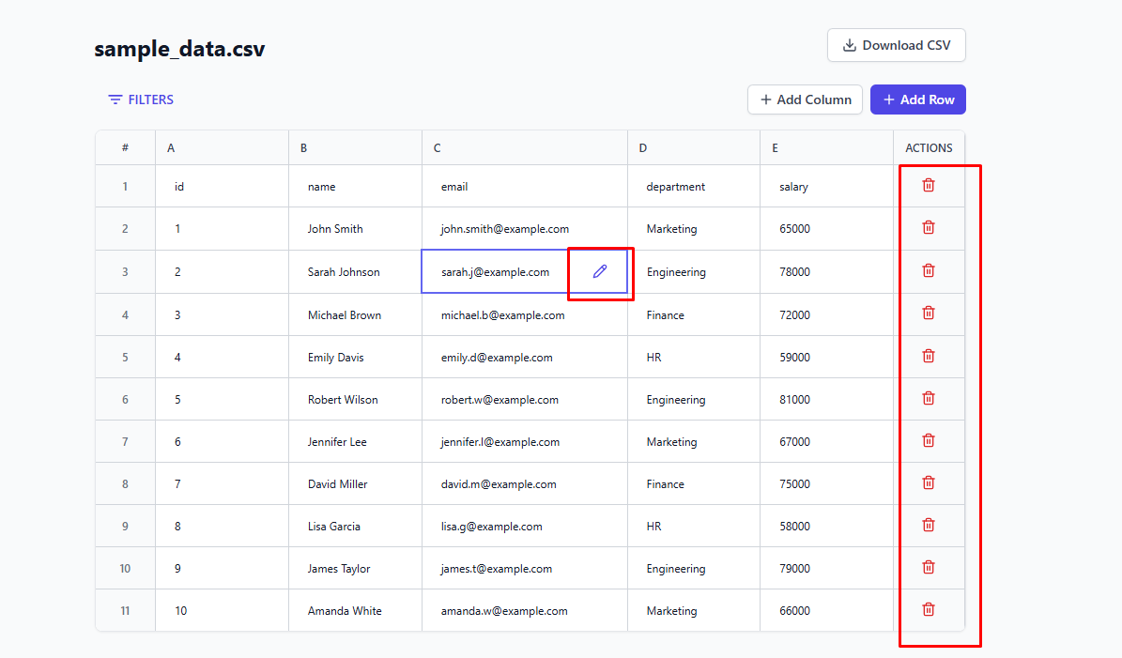Add a new column
1122x658 pixels.
point(805,99)
